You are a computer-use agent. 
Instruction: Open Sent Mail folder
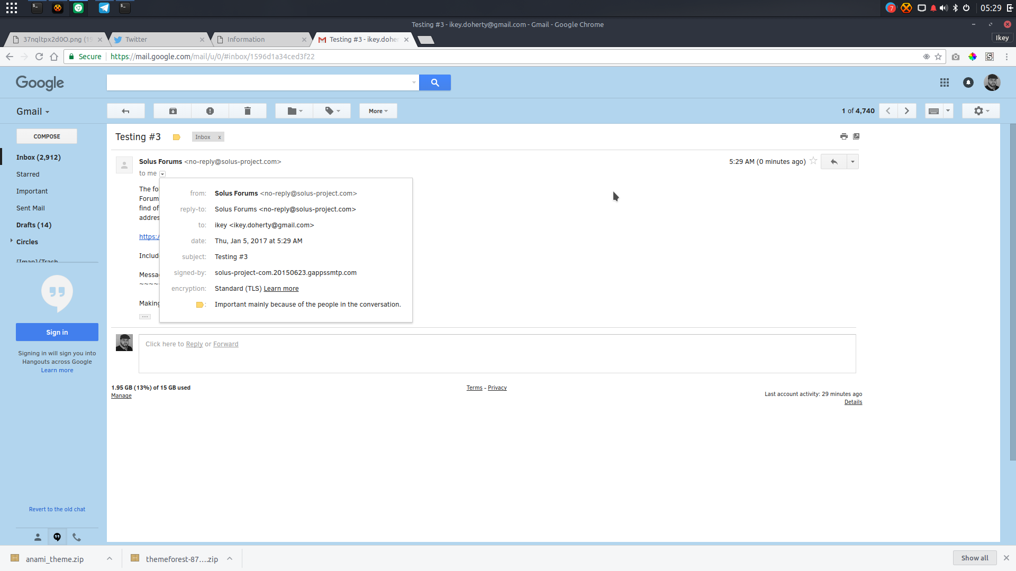31,208
